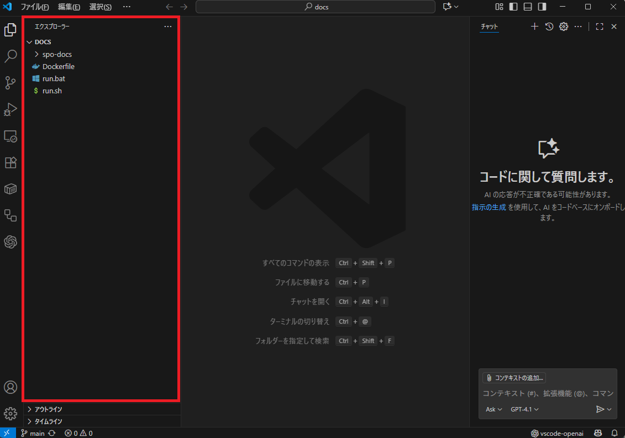The width and height of the screenshot is (625, 438).
Task: Click the コンテキストの追加 button
Action: [x=514, y=378]
